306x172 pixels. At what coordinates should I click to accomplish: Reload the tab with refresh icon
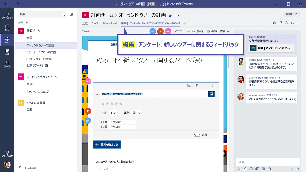286,23
